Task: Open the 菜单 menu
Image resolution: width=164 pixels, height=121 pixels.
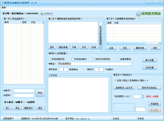Action: tap(4, 8)
